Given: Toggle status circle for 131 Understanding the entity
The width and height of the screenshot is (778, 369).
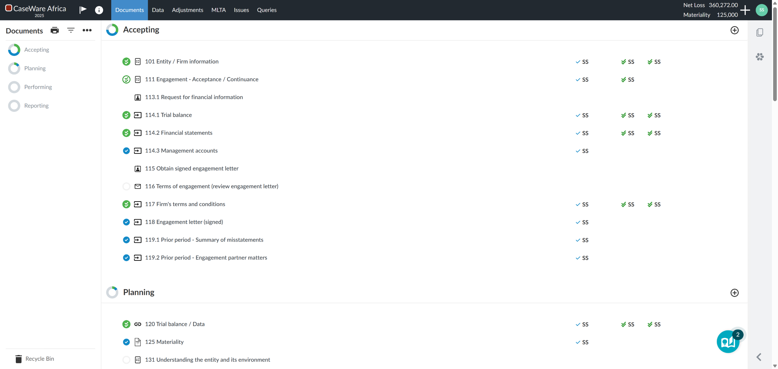Looking at the screenshot, I should pyautogui.click(x=126, y=360).
